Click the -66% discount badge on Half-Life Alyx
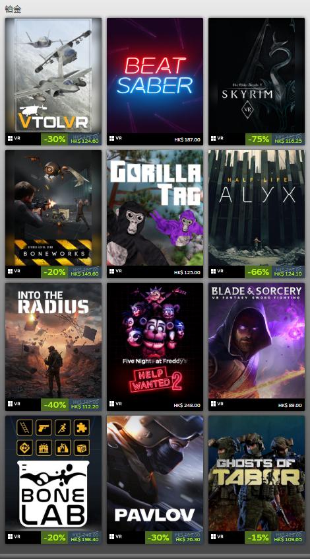The width and height of the screenshot is (310, 559). coord(259,272)
